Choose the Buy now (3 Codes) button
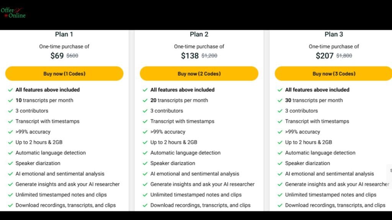Viewport: 392px width, 220px height. tap(333, 74)
